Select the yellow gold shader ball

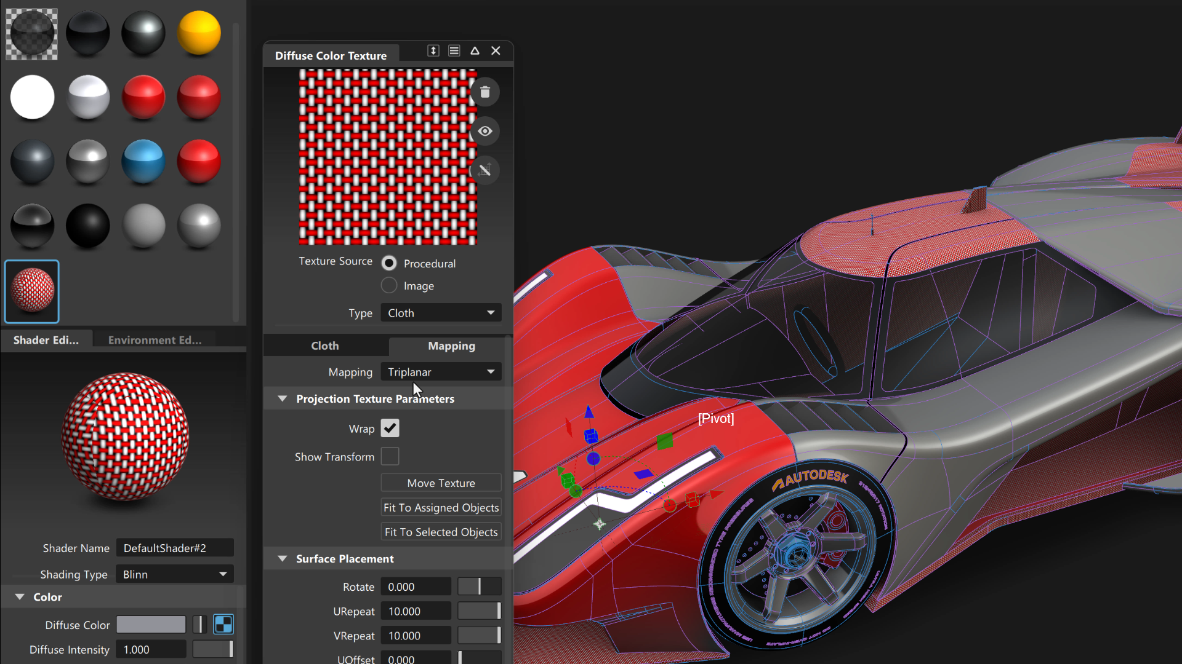(x=199, y=33)
